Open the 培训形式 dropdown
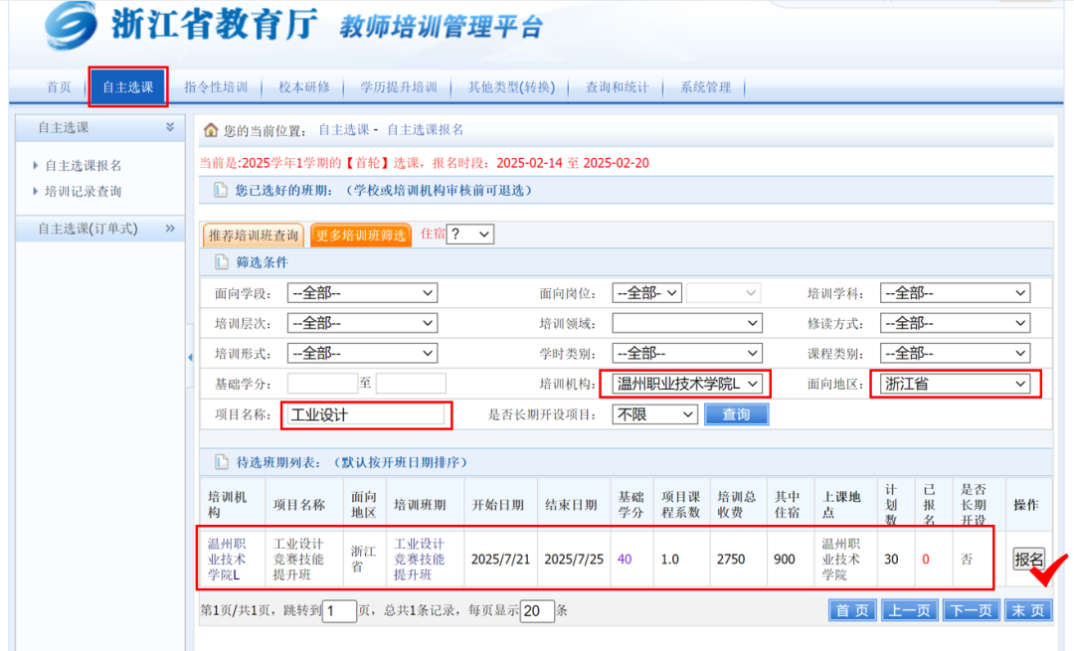This screenshot has width=1074, height=651. point(362,353)
